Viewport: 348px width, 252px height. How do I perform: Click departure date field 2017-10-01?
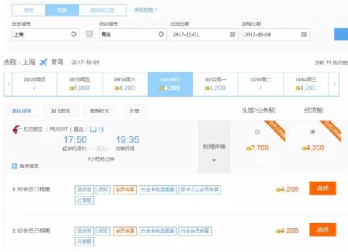204,34
